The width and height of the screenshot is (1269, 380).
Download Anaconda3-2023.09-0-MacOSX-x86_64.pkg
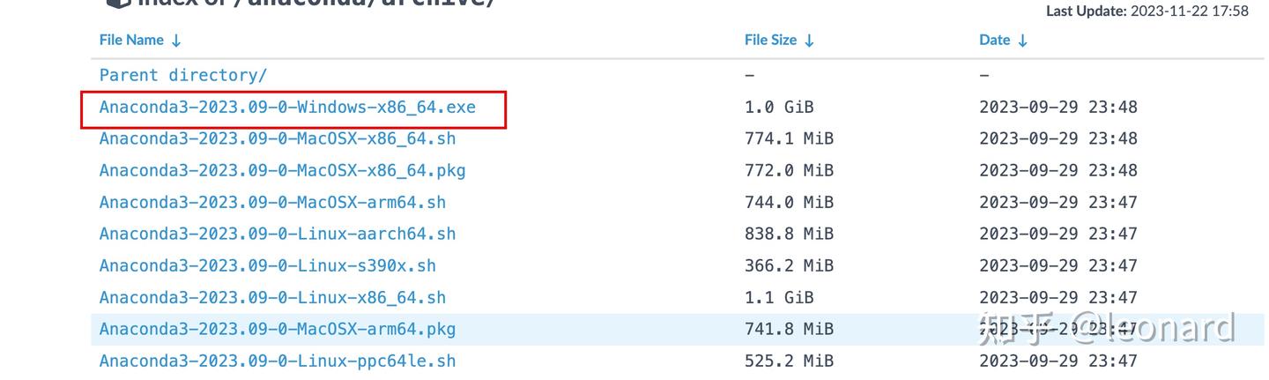282,170
